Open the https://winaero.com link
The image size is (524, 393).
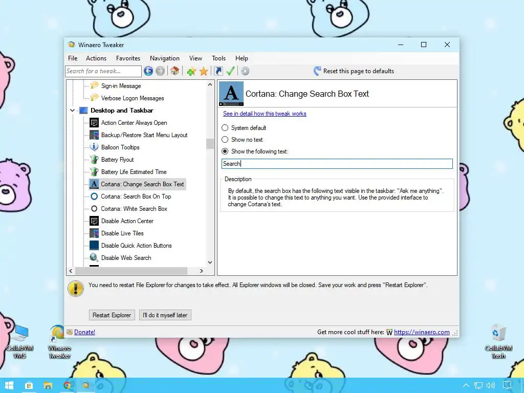pyautogui.click(x=422, y=332)
